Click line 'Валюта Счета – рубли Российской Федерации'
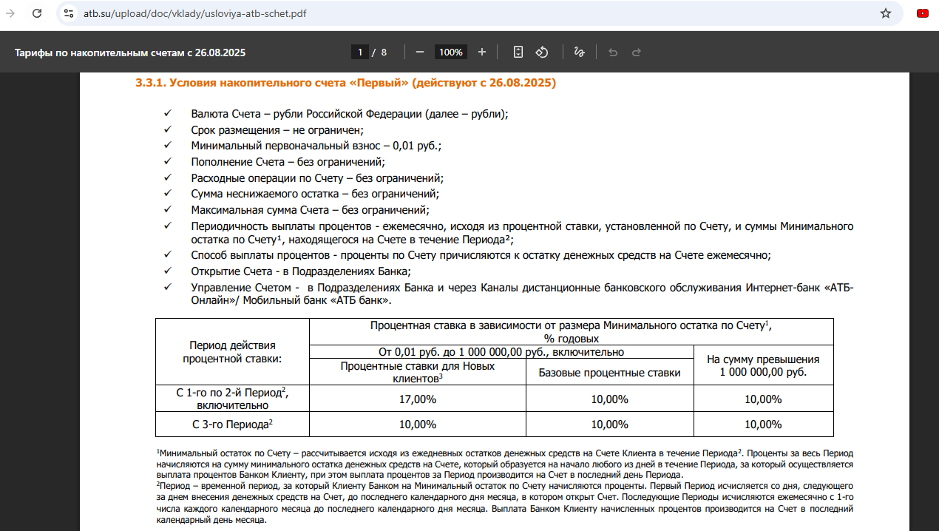Viewport: 939px width, 531px height. (x=350, y=114)
